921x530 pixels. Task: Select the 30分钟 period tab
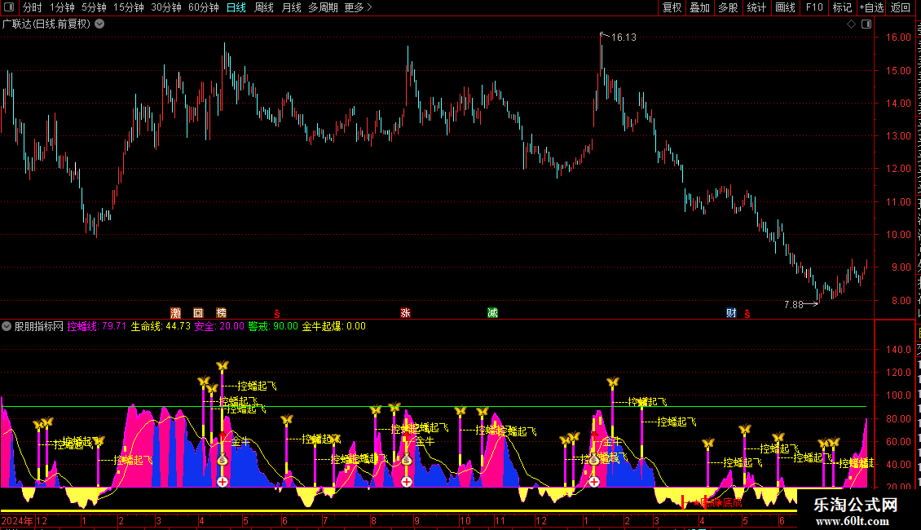point(166,7)
